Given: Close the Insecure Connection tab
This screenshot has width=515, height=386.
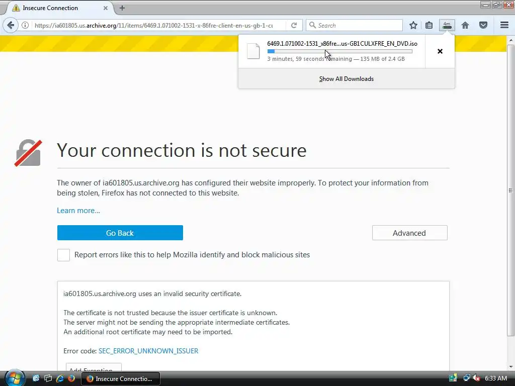Looking at the screenshot, I should (106, 8).
